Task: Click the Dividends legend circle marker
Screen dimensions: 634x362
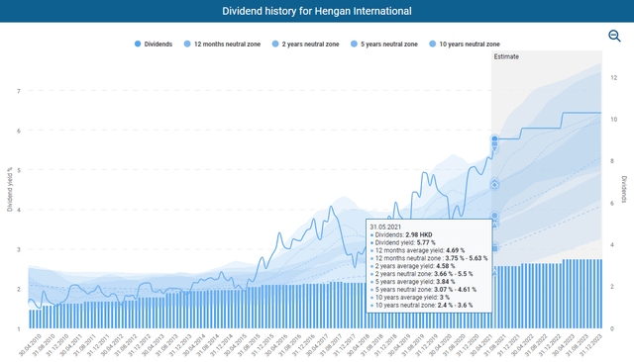Action: click(138, 44)
